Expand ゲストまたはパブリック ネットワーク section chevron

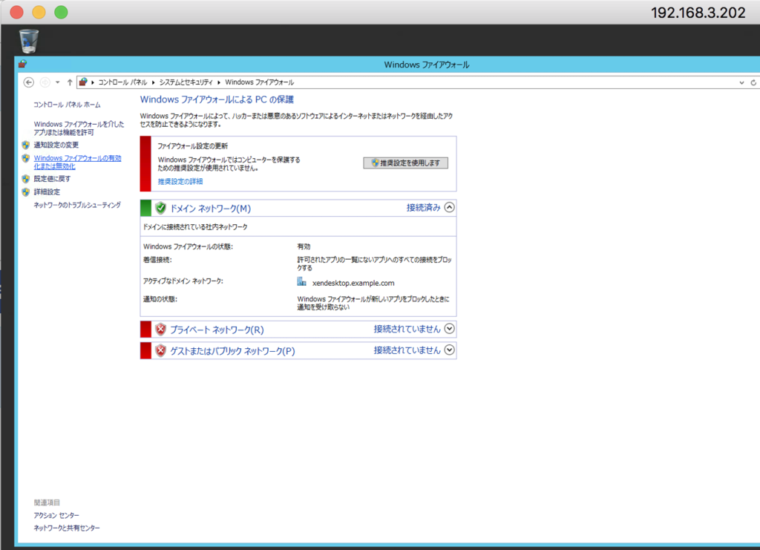(x=449, y=350)
